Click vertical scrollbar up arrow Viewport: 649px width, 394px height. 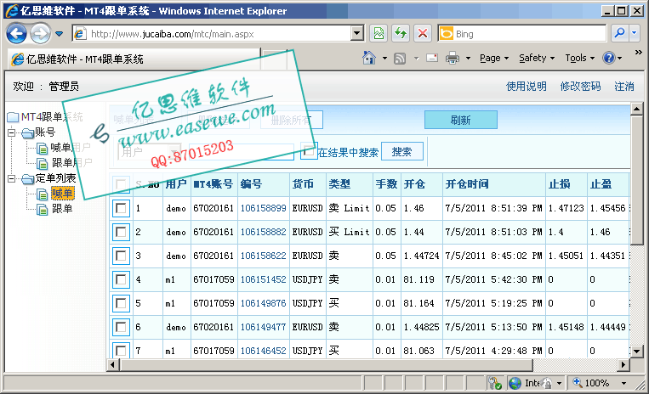pyautogui.click(x=636, y=109)
